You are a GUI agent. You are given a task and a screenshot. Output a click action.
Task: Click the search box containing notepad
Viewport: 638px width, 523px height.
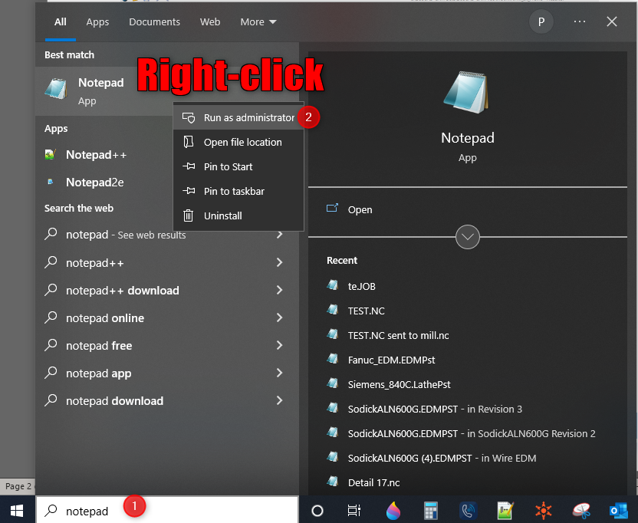click(x=165, y=511)
